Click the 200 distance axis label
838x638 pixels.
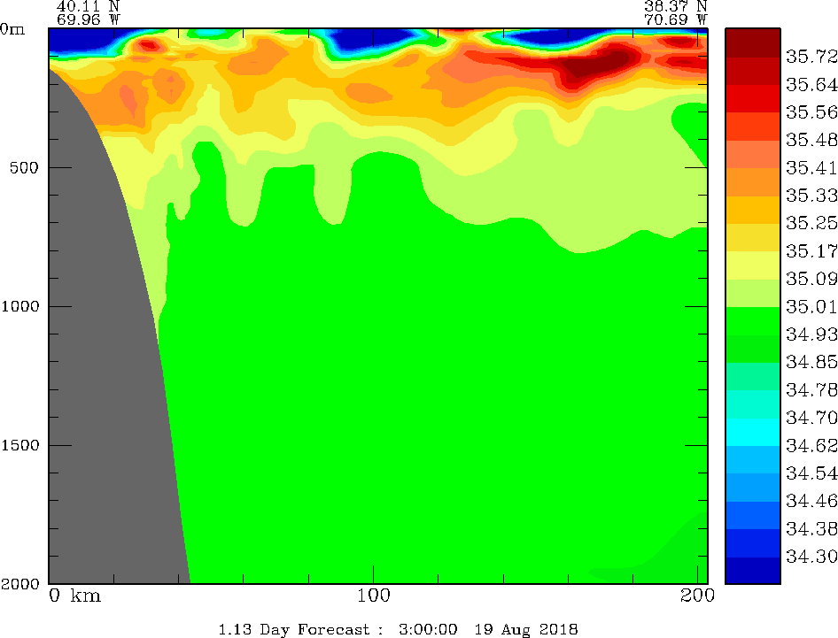pyautogui.click(x=697, y=596)
